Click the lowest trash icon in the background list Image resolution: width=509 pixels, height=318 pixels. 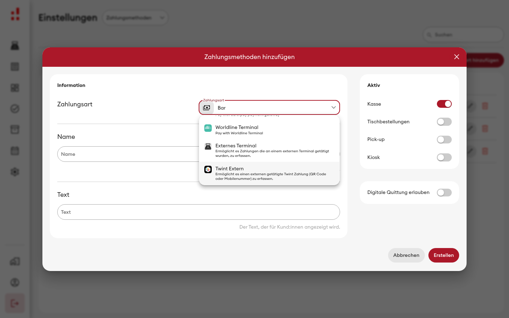point(485,151)
